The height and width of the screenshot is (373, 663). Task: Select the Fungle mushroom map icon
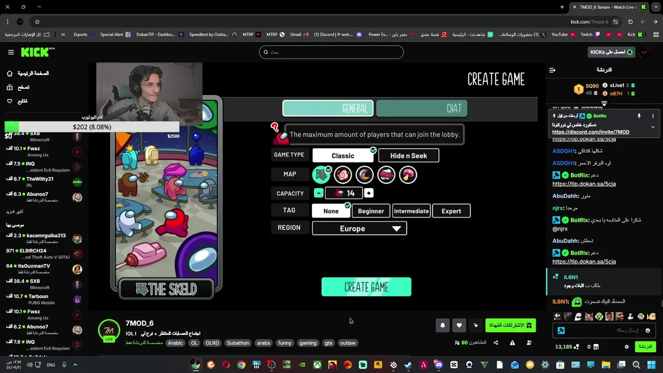point(408,175)
